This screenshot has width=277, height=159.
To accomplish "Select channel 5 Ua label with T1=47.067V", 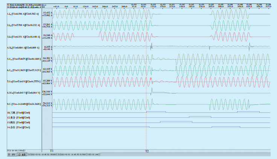I will point(21,59).
